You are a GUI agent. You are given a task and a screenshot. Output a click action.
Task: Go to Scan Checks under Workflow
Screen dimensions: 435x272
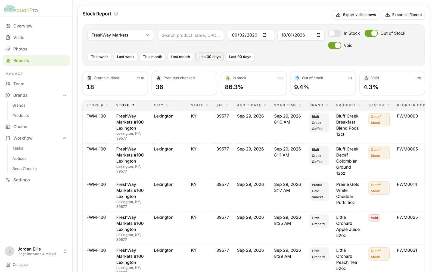tap(24, 169)
